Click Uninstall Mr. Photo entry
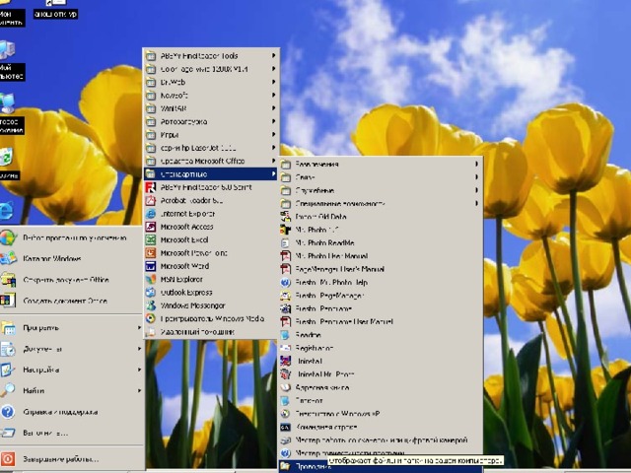 point(381,374)
